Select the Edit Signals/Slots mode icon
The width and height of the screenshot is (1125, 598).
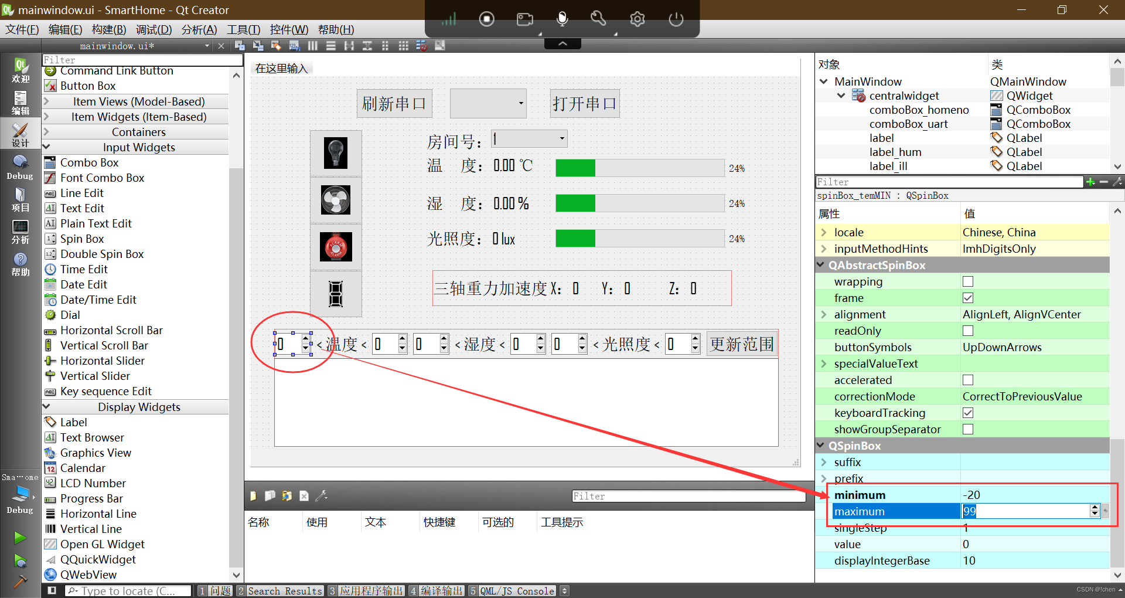pos(258,46)
